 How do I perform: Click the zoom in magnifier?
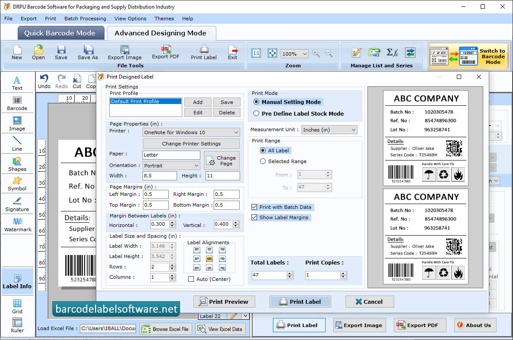316,54
